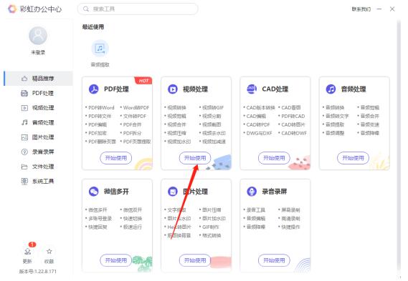408x281 pixels.
Task: Click 视频合并 in the 视频处理 list
Action: point(176,124)
